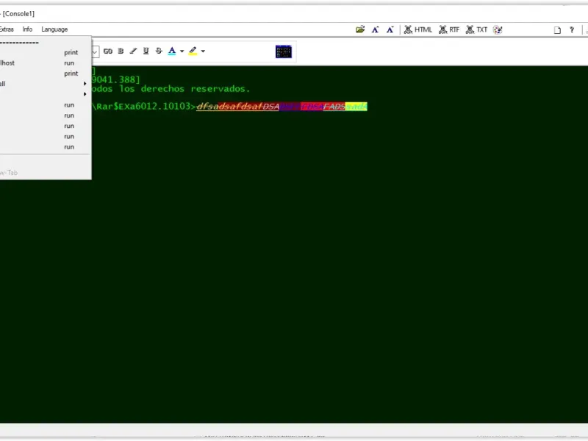This screenshot has width=588, height=441.
Task: Apply font color with the A icon
Action: pyautogui.click(x=172, y=51)
